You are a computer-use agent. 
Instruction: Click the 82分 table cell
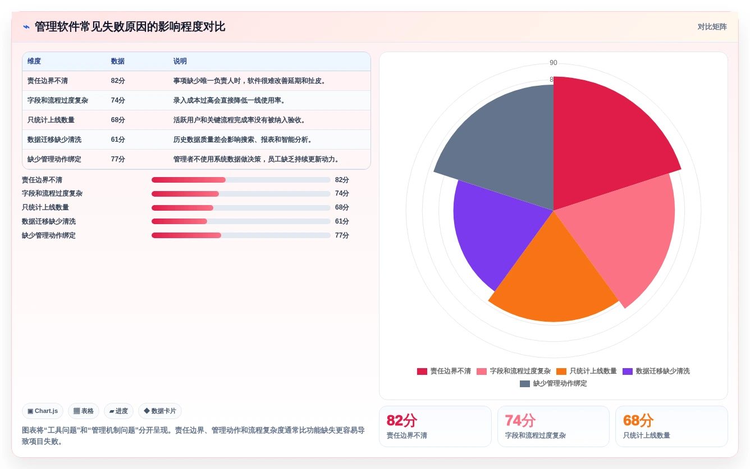tap(118, 81)
